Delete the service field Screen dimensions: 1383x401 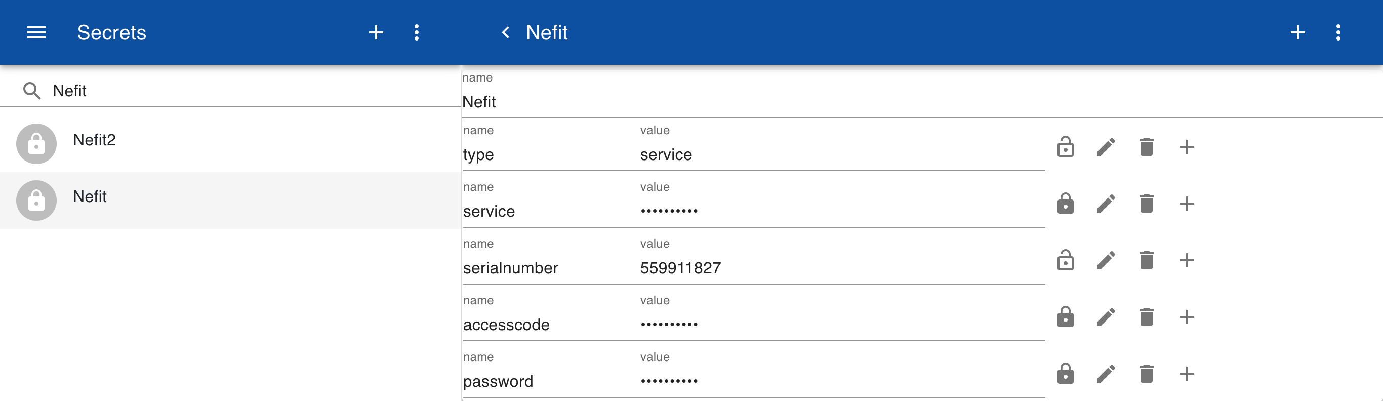point(1146,204)
